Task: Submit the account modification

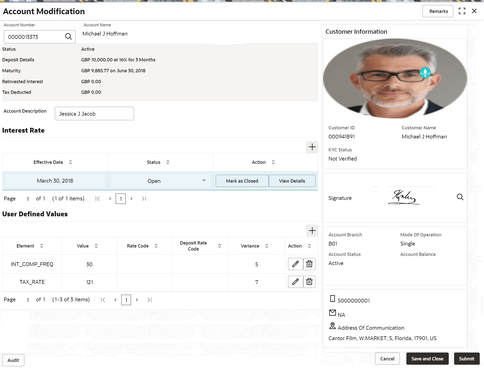Action: click(466, 359)
